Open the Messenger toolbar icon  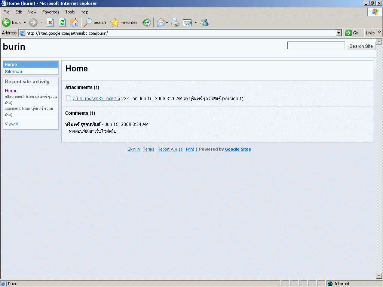[x=204, y=22]
